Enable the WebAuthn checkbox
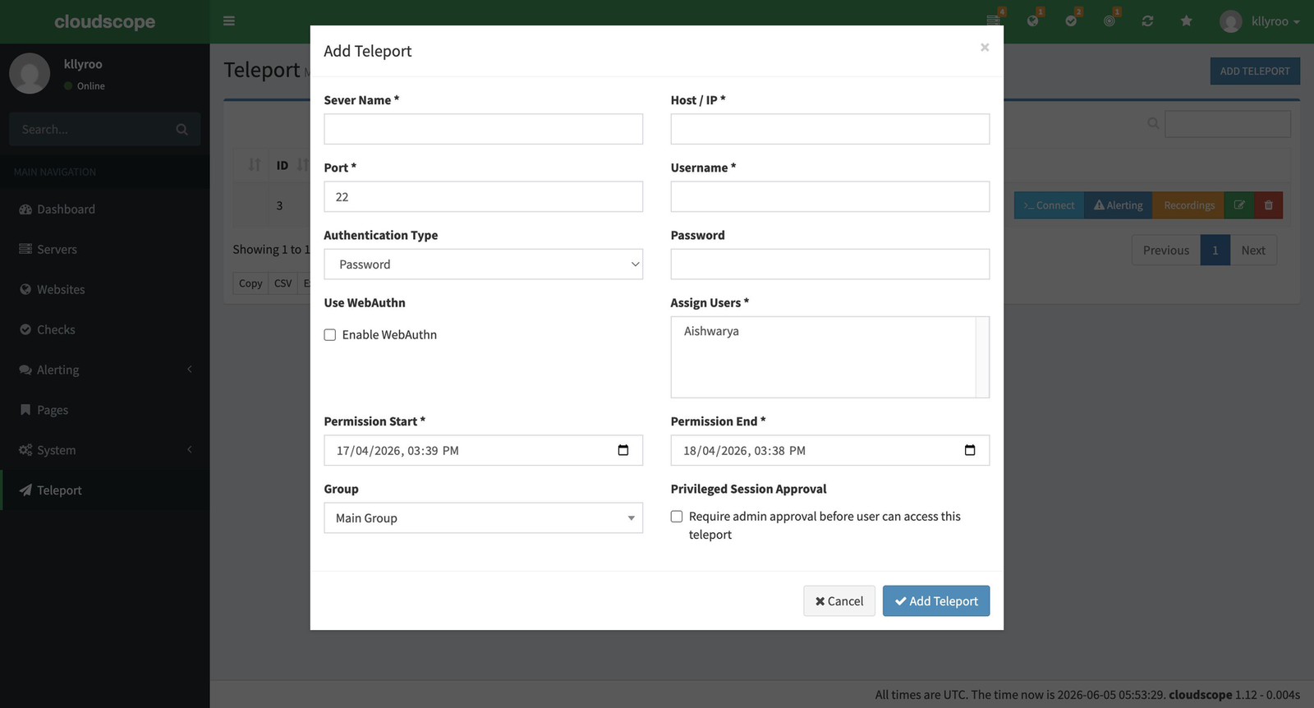The height and width of the screenshot is (708, 1314). click(x=330, y=335)
